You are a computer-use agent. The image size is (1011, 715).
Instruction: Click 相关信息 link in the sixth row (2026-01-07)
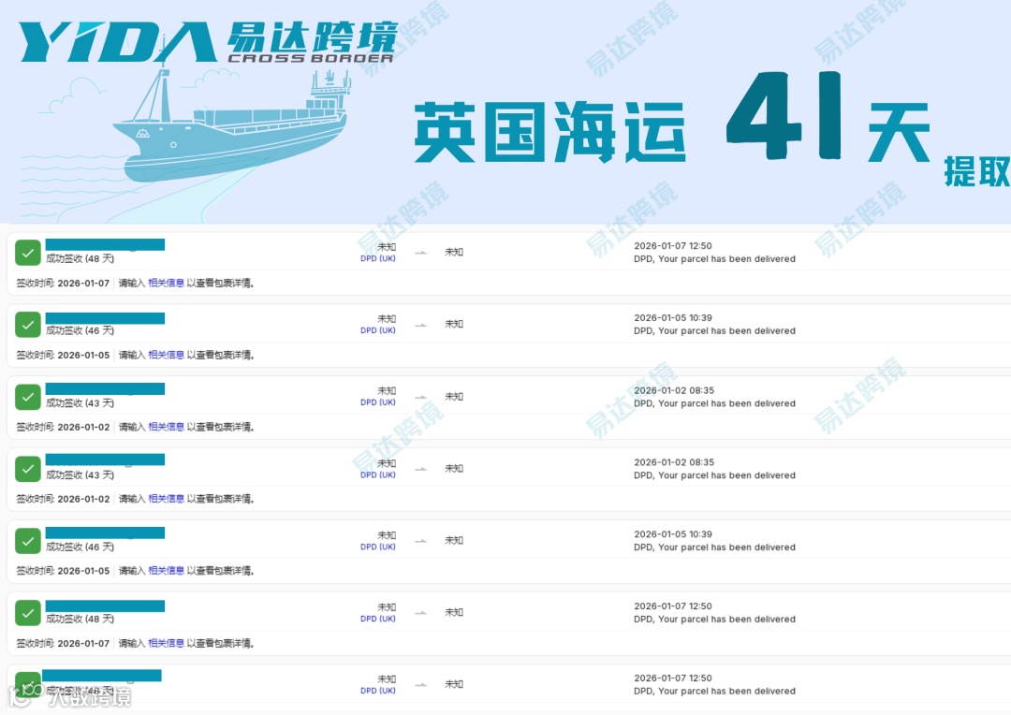pyautogui.click(x=166, y=644)
